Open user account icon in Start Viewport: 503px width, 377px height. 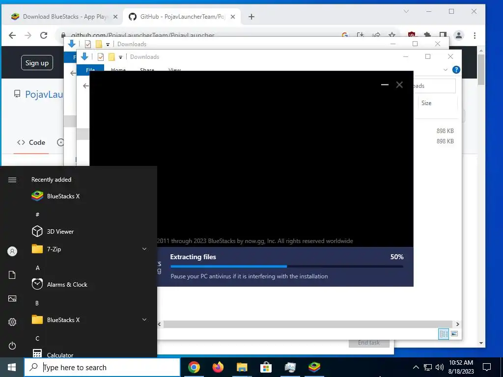(12, 251)
